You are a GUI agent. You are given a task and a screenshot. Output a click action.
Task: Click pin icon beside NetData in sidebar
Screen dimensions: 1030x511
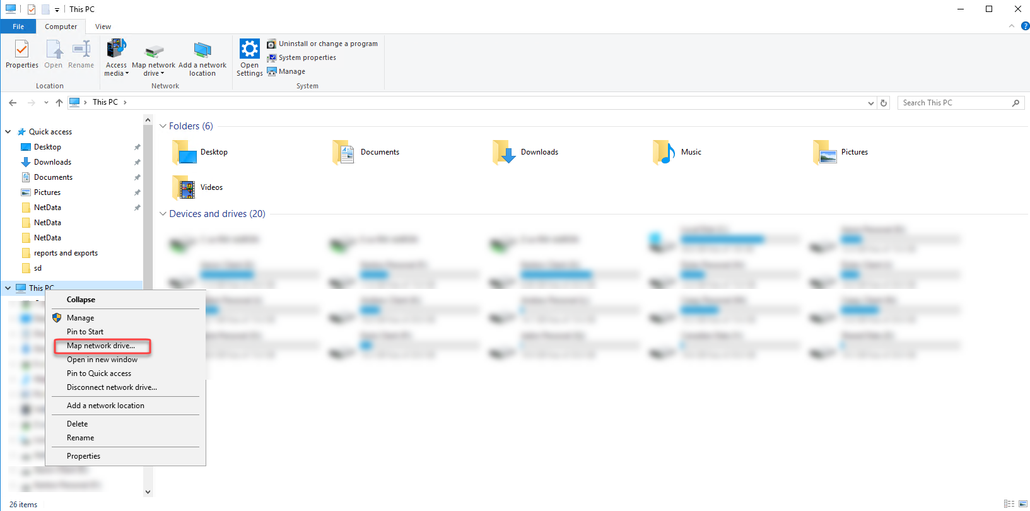(x=137, y=208)
